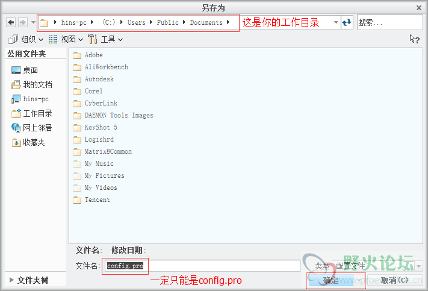428x291 pixels.
Task: Select the My Pictures folder name
Action: tap(104, 176)
